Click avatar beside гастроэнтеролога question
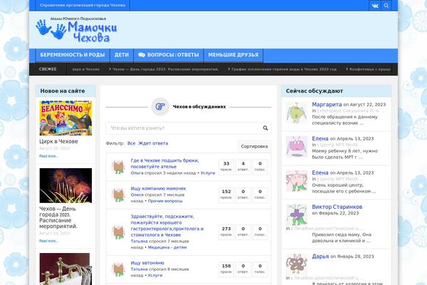 pos(118,232)
